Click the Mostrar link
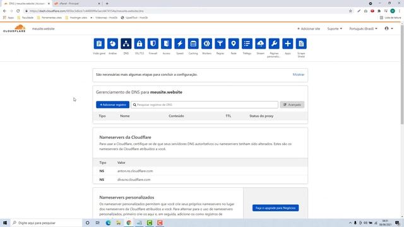404x227 pixels. pos(299,74)
